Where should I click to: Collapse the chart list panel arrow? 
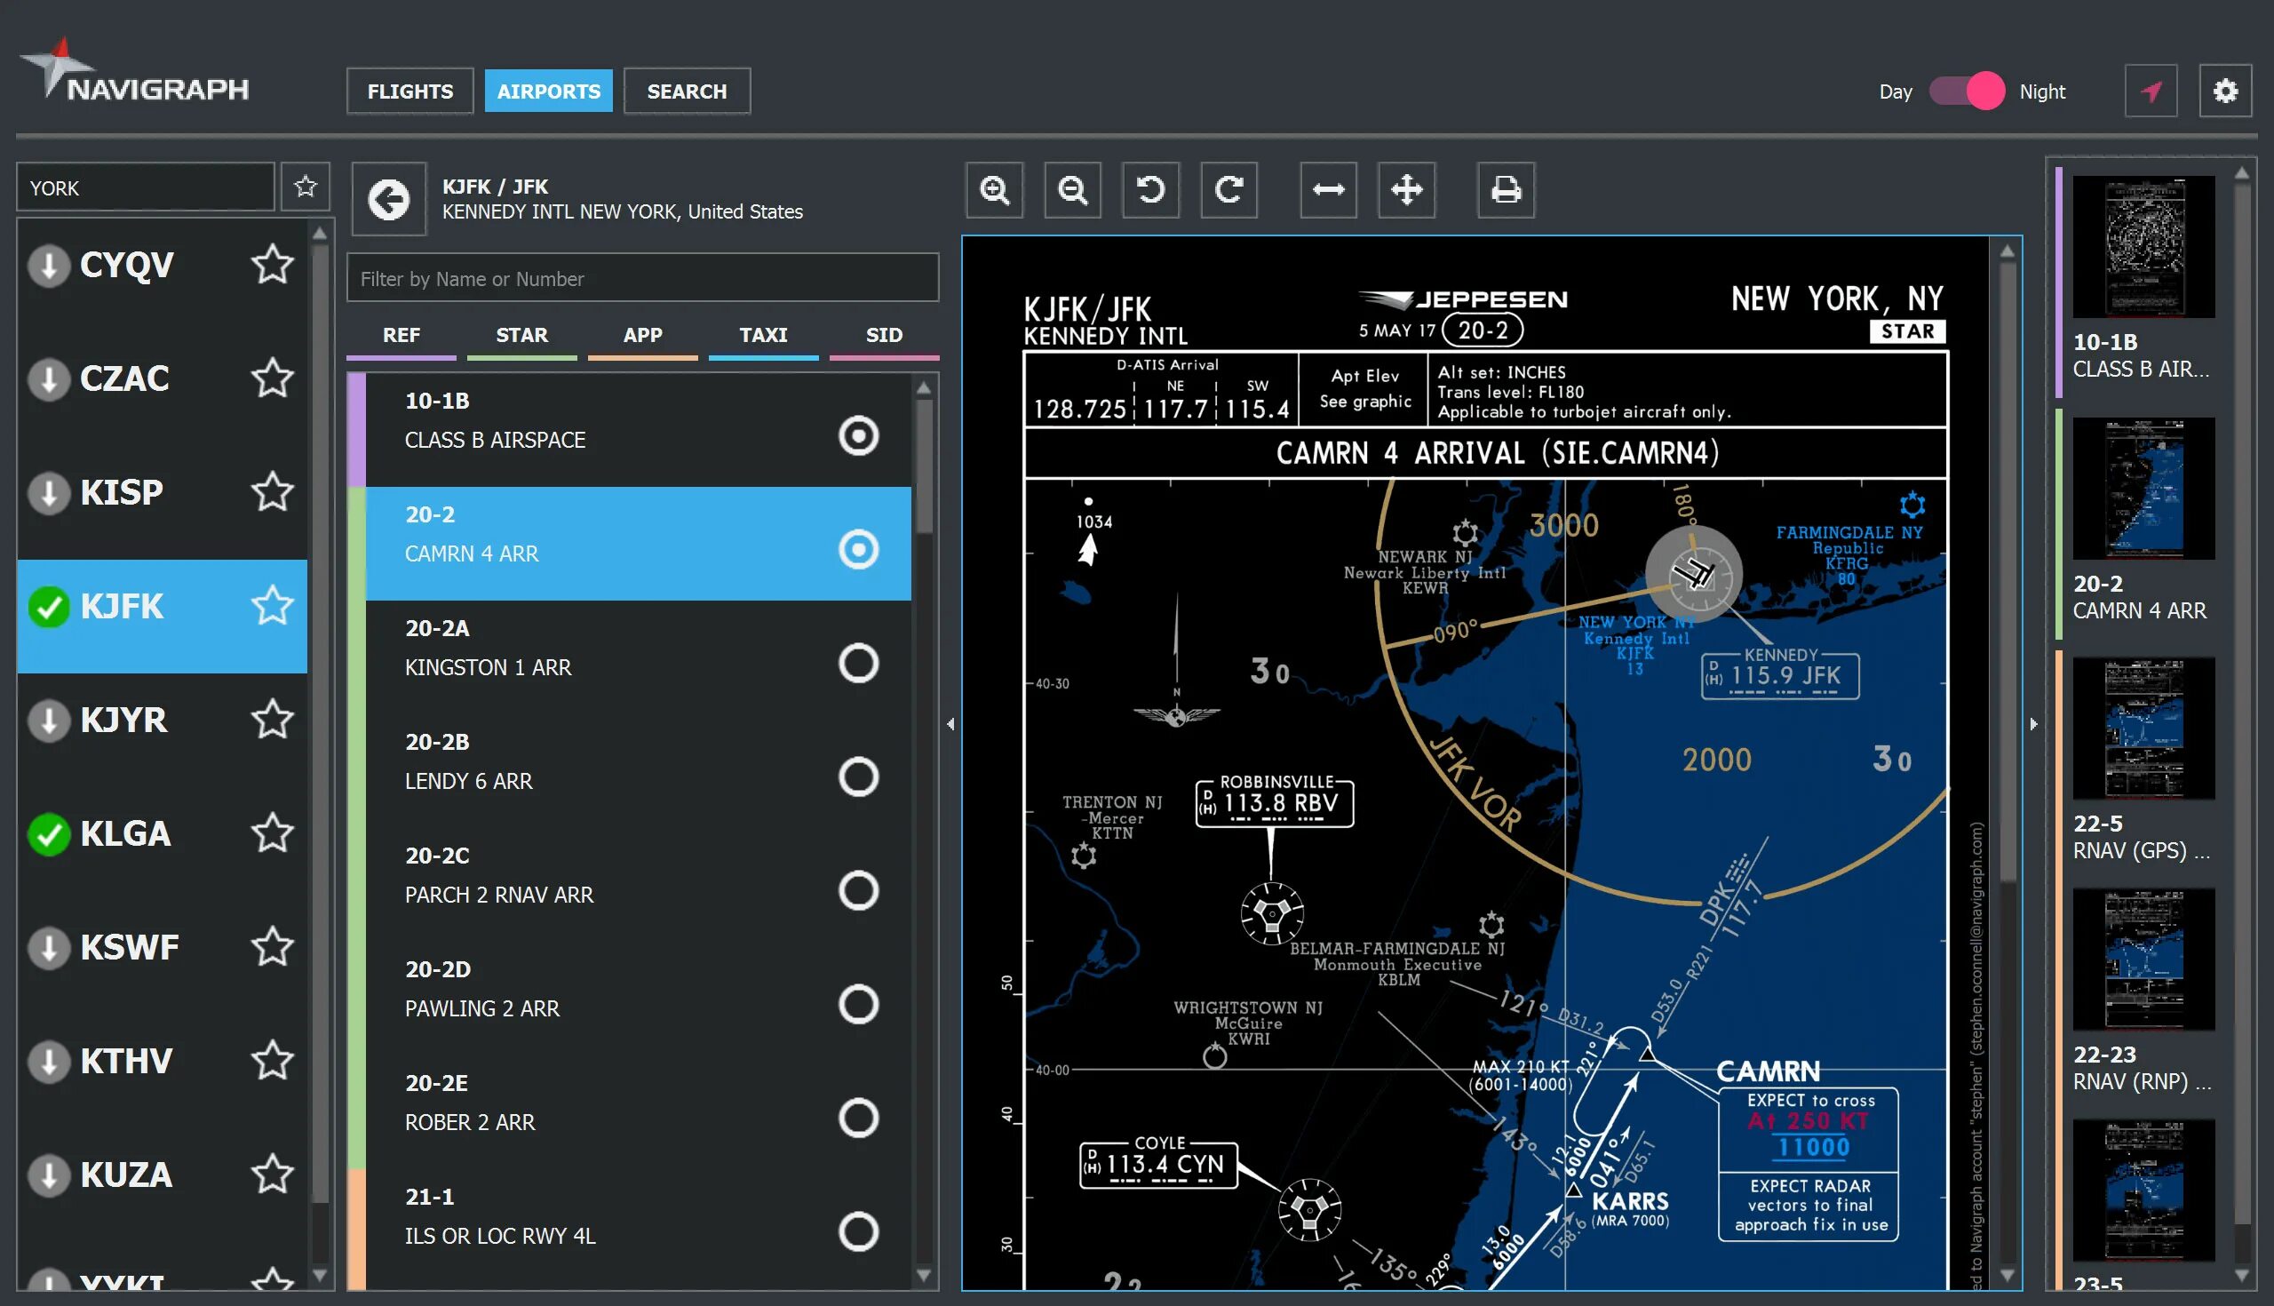[950, 724]
